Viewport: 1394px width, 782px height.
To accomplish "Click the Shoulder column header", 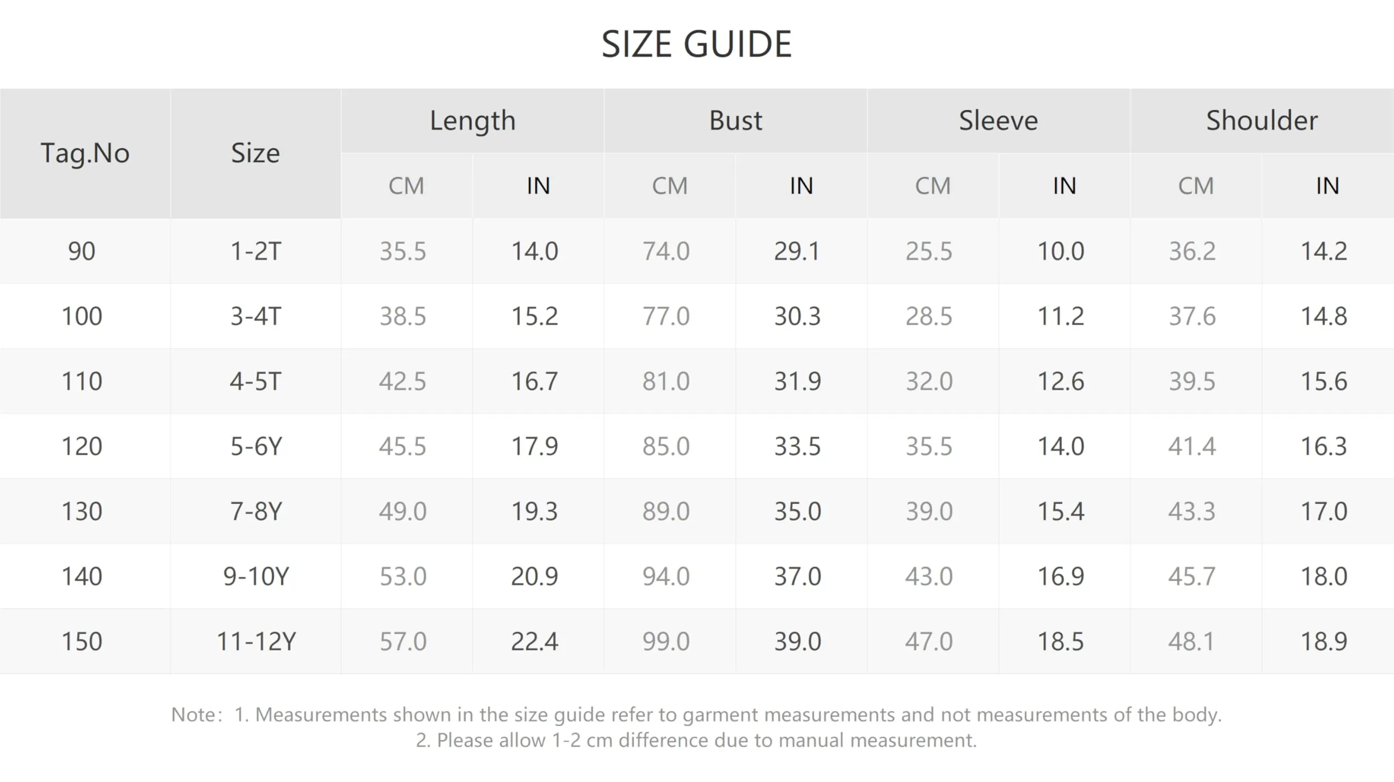I will [x=1262, y=121].
